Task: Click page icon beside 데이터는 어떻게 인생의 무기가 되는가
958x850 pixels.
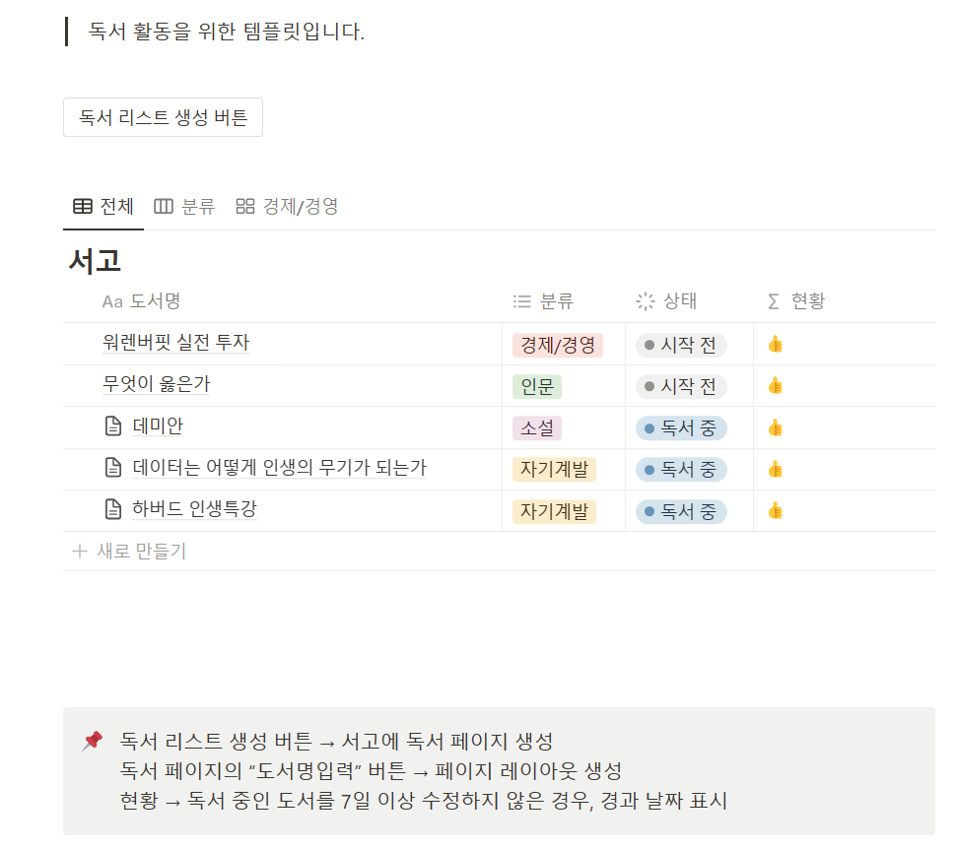Action: tap(113, 469)
